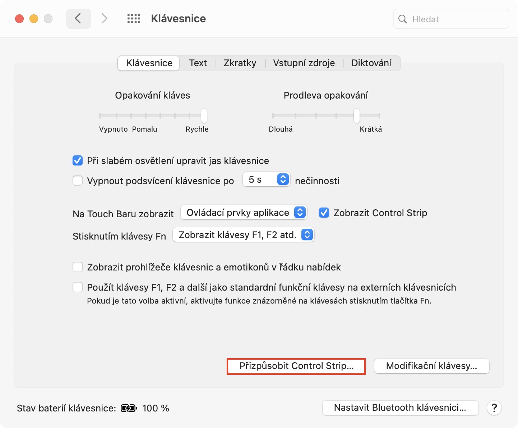
Task: Click Přizpůsobit Control Strip button
Action: point(296,366)
